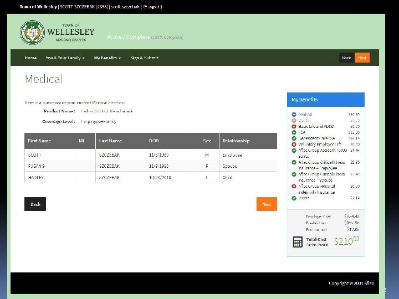
Task: Open the Medical link in My Benefits panel
Action: (x=305, y=115)
